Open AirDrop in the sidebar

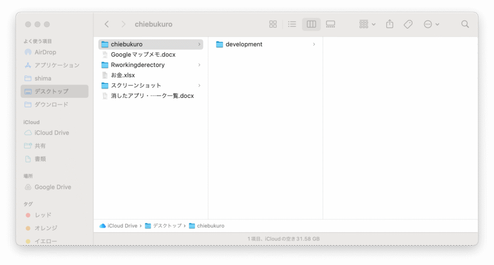[54, 52]
